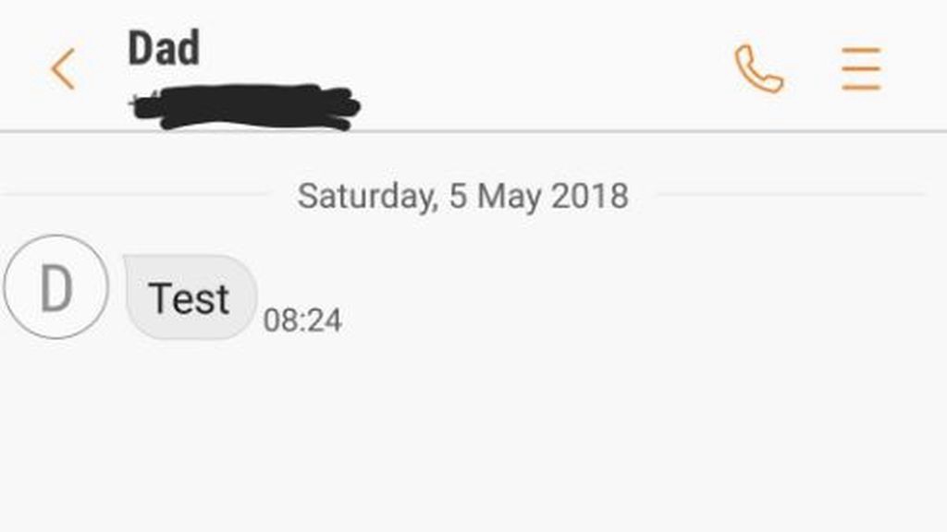
Task: Click the word Test in the bubble
Action: (189, 298)
